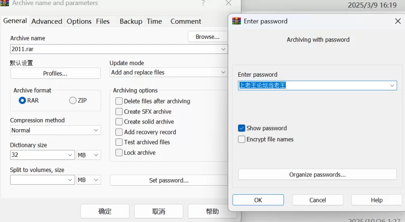The image size is (405, 222).
Task: Open Organize passwords... dialog
Action: pyautogui.click(x=317, y=175)
